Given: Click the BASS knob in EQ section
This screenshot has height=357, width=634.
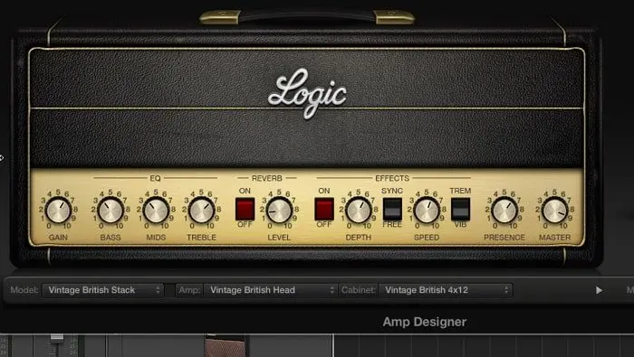Looking at the screenshot, I should (110, 211).
